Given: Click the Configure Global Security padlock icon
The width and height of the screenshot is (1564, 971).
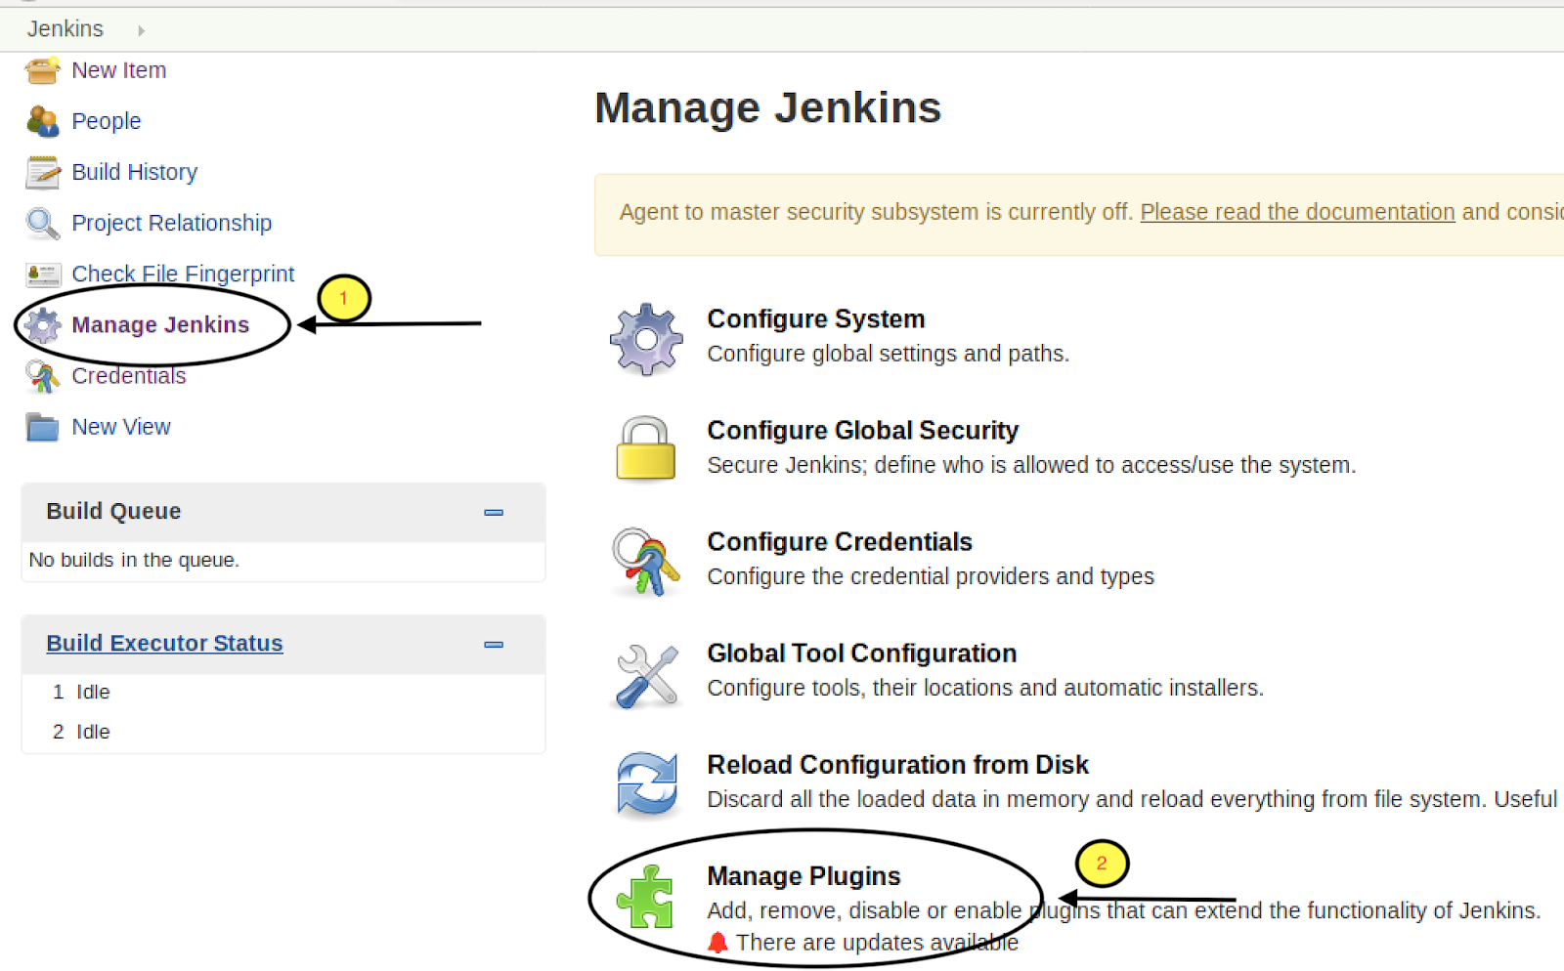Looking at the screenshot, I should click(645, 449).
